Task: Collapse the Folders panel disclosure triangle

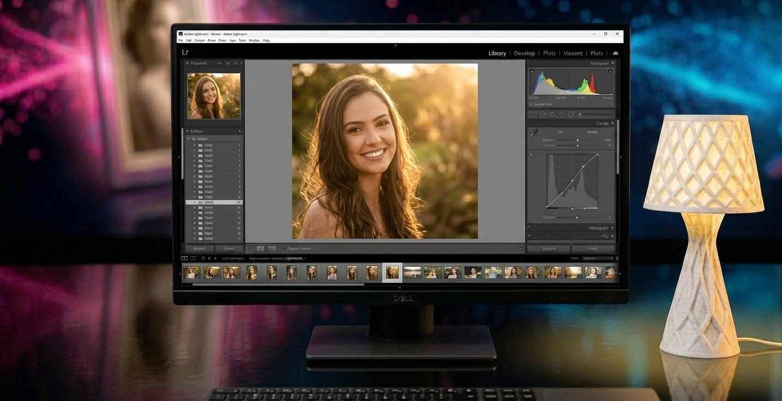Action: point(188,131)
